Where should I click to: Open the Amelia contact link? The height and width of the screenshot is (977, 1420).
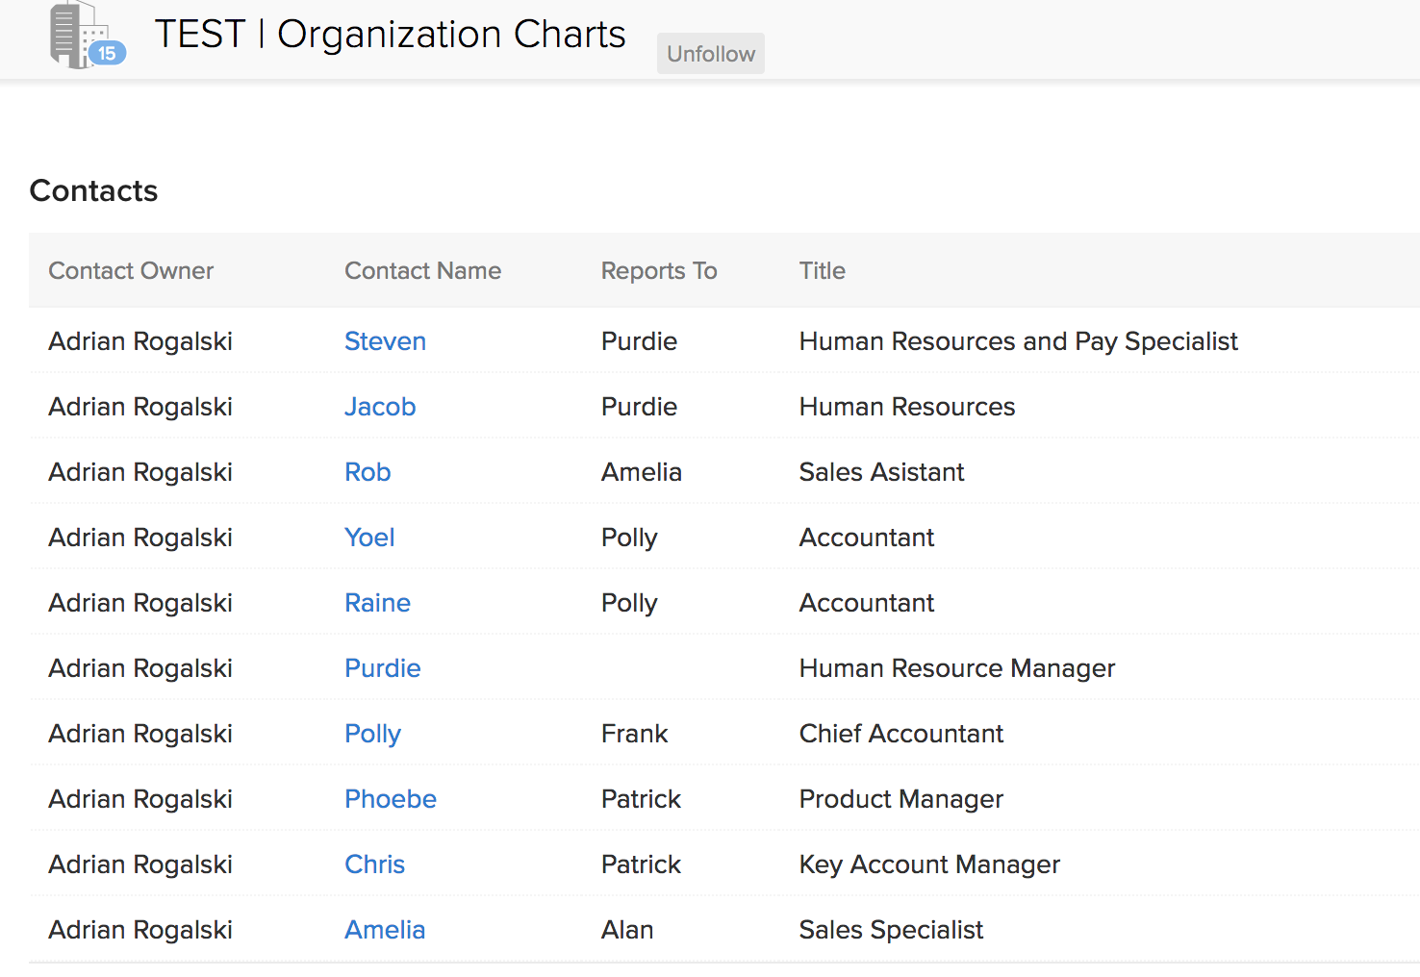[385, 930]
